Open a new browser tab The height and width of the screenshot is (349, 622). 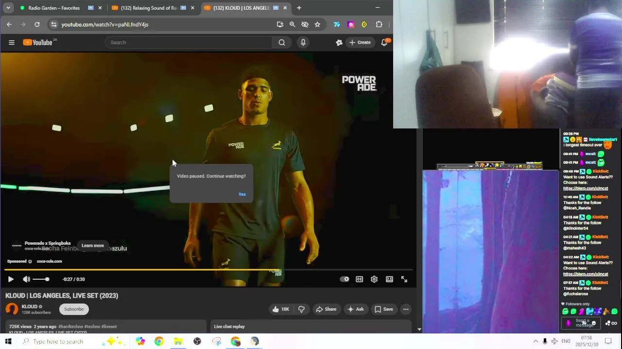[299, 8]
